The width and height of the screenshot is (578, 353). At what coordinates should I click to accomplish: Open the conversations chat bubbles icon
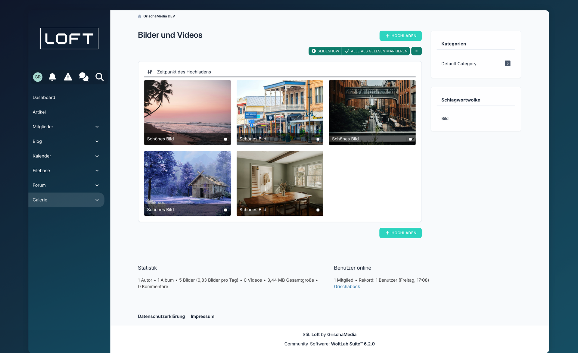[84, 77]
